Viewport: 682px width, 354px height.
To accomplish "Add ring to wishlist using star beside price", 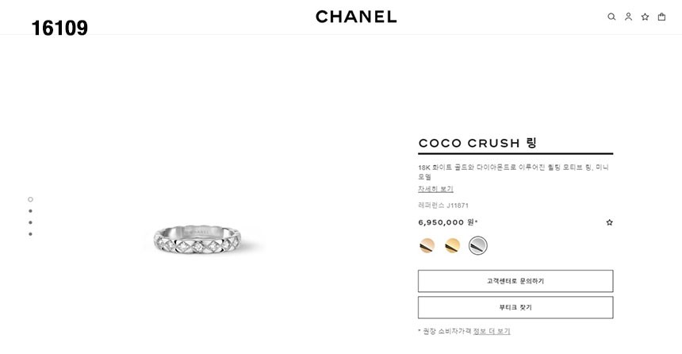I will click(609, 222).
